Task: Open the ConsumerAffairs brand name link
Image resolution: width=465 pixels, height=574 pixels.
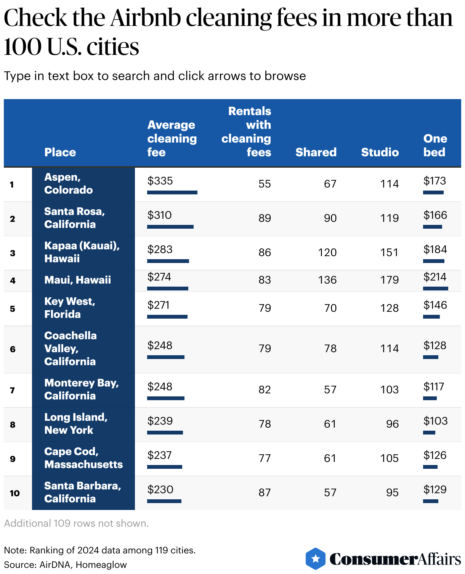Action: 395,559
